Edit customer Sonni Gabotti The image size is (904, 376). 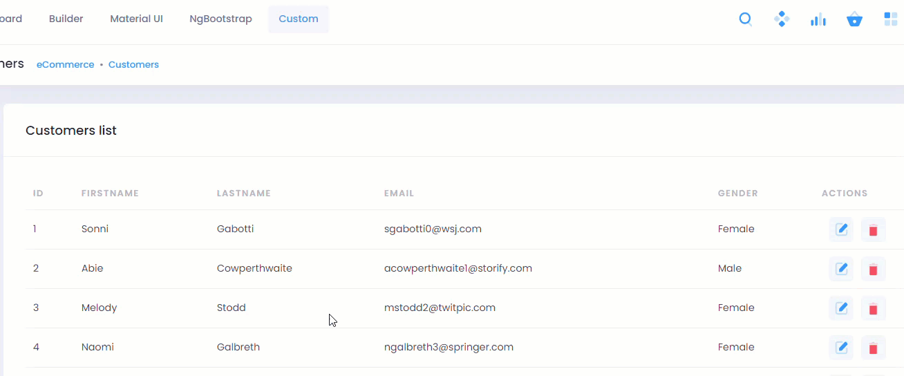coord(841,229)
